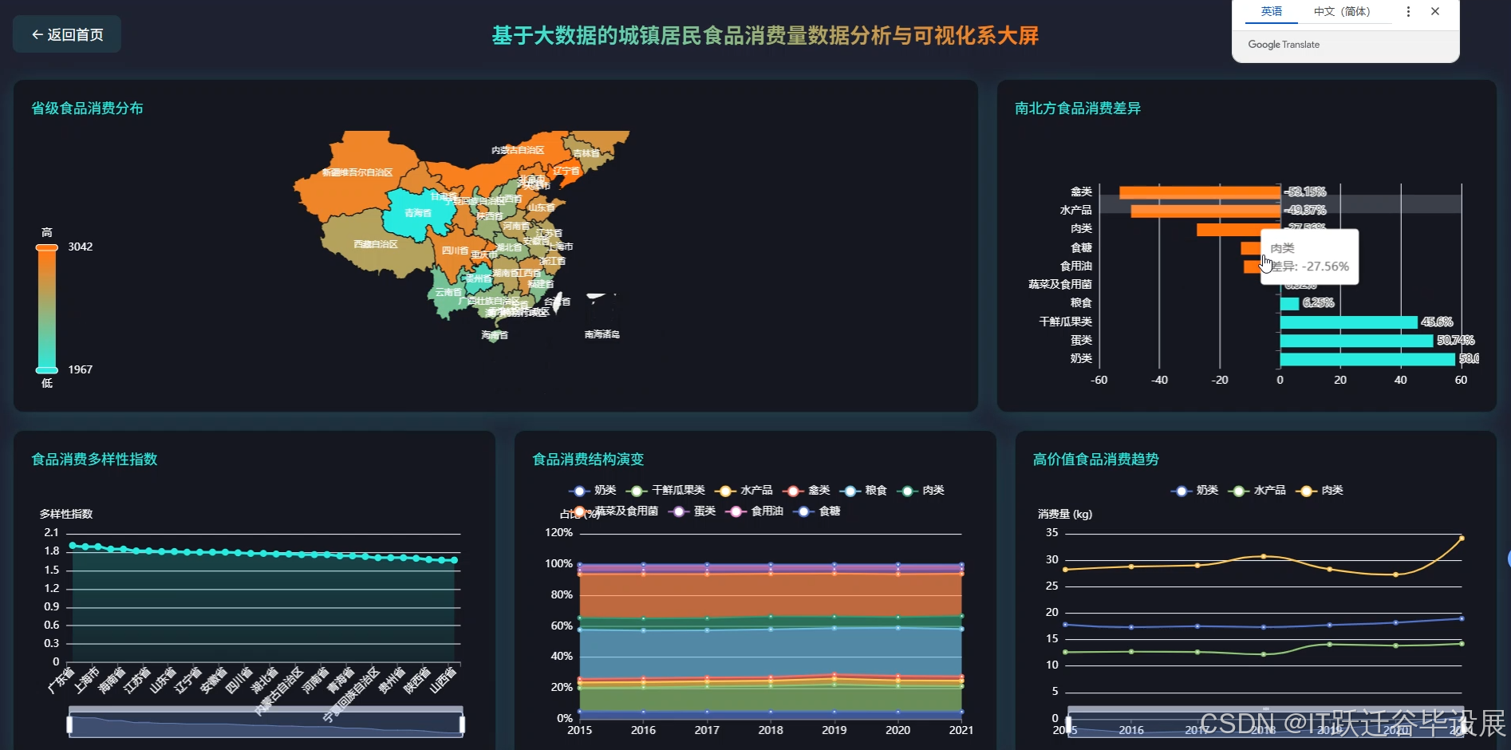Click the 禽类 orange bar at -53.15%

pyautogui.click(x=1200, y=192)
